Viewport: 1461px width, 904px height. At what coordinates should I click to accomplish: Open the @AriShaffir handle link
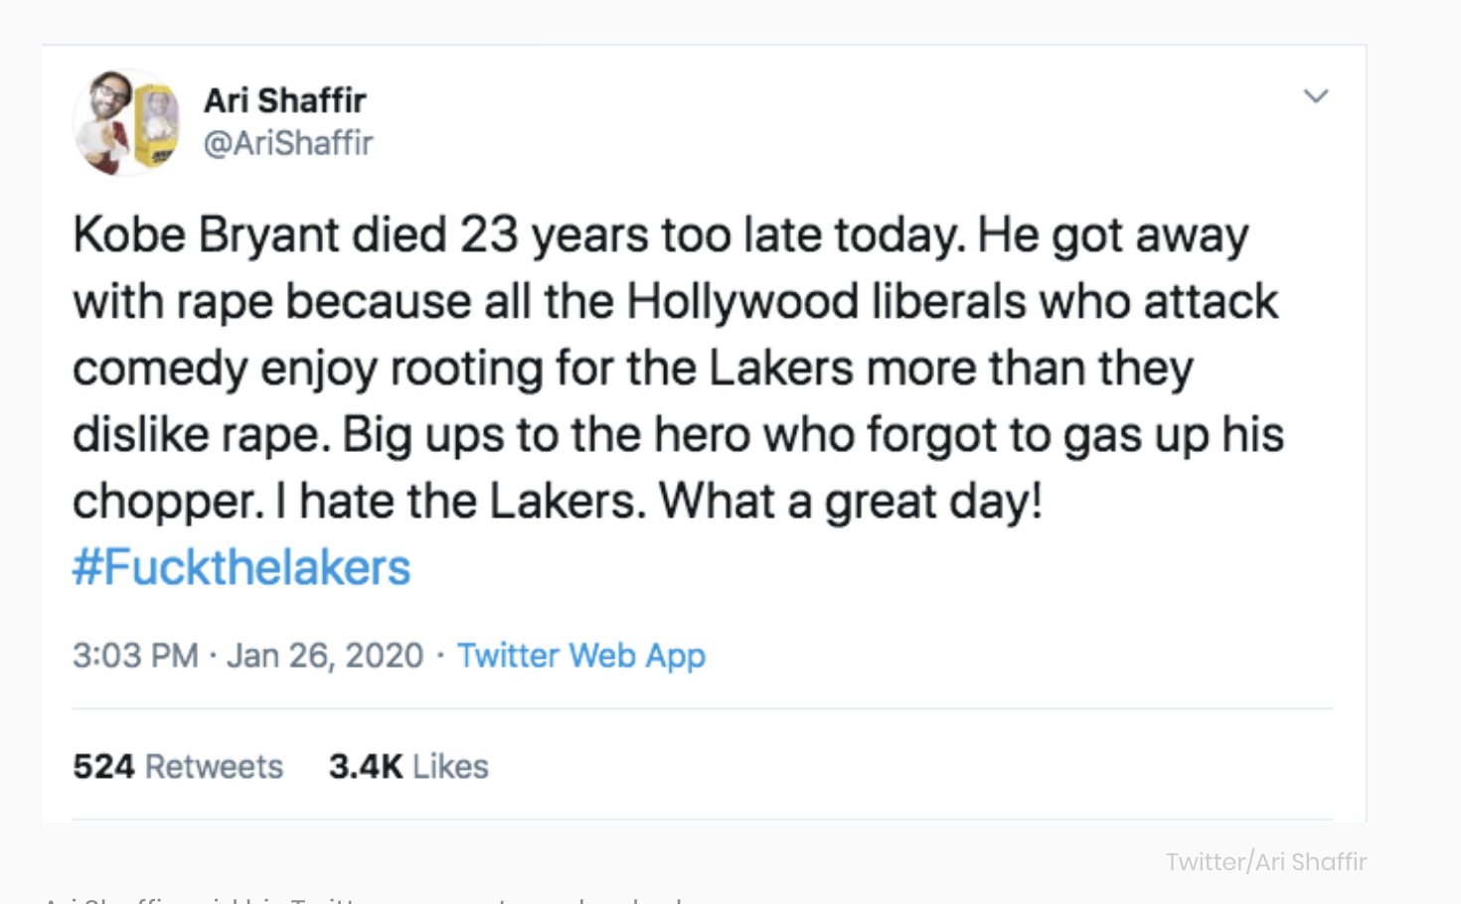pyautogui.click(x=287, y=143)
